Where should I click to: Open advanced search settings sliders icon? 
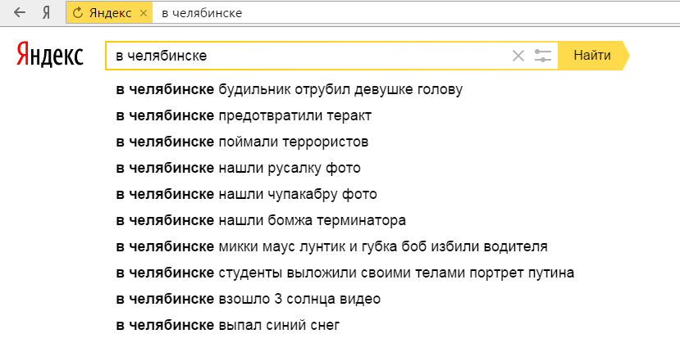point(542,56)
